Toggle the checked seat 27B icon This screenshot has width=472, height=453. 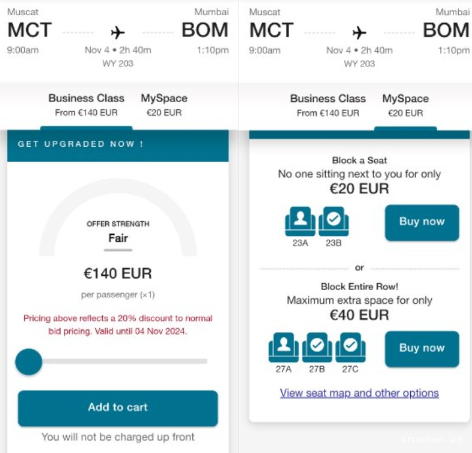click(x=317, y=347)
